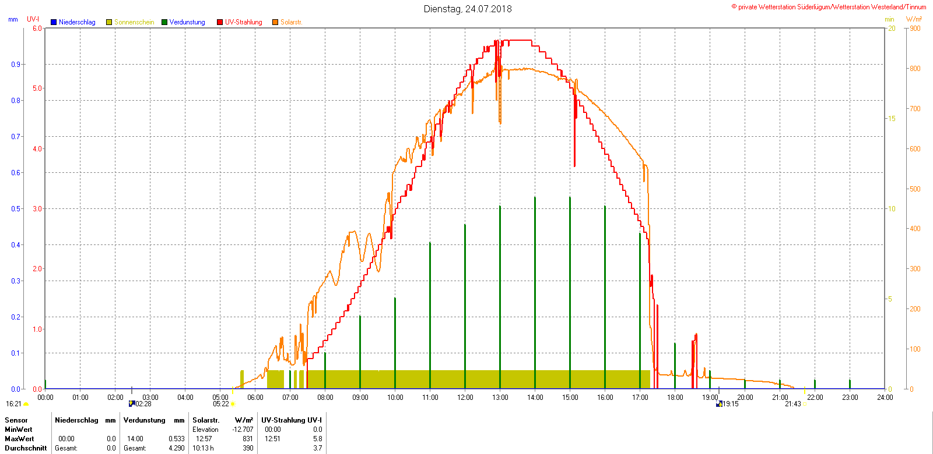Click the chart title Dienstag, 24.07.2018
933x454 pixels.
coord(468,9)
